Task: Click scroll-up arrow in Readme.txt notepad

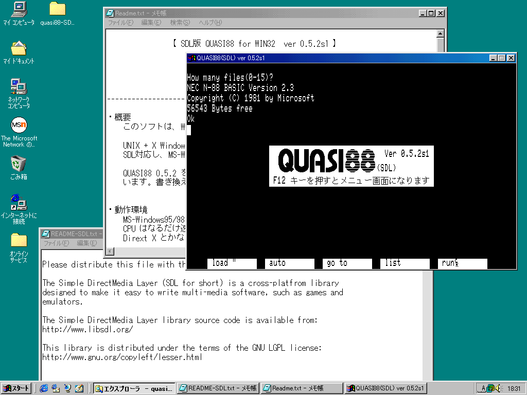Action: coord(441,33)
